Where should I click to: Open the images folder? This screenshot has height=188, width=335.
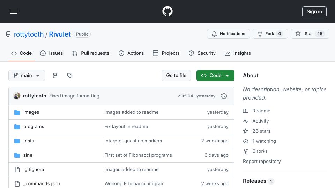tap(31, 112)
